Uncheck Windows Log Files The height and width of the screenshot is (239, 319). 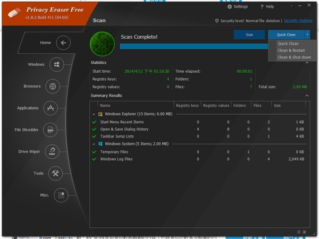point(94,159)
